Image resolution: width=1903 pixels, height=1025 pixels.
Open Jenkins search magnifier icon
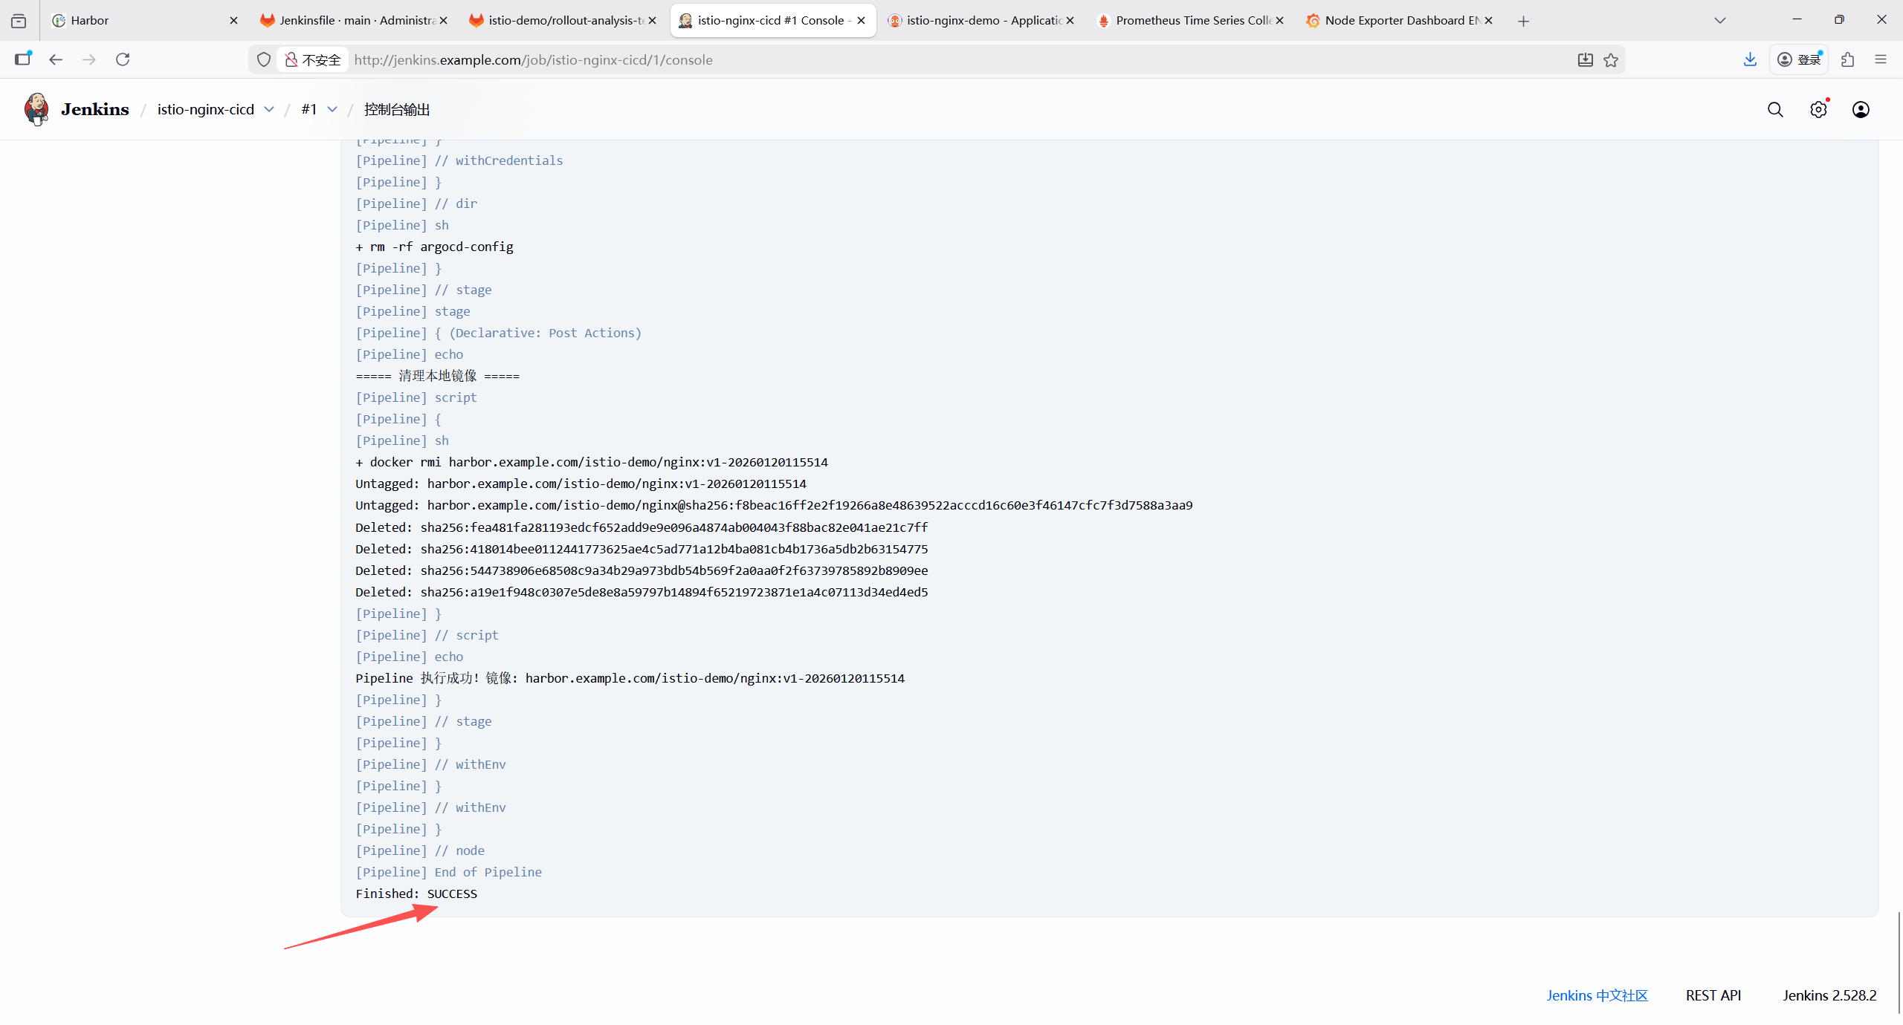point(1775,110)
